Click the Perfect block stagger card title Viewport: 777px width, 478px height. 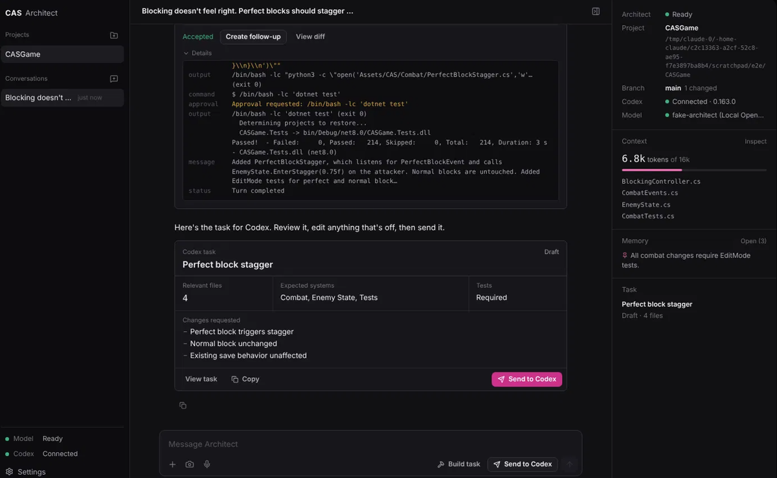tap(228, 265)
